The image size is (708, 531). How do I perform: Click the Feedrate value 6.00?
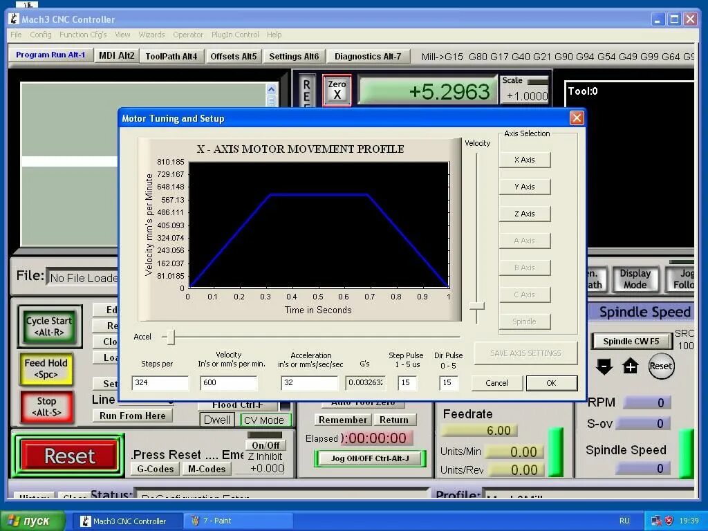(x=478, y=430)
